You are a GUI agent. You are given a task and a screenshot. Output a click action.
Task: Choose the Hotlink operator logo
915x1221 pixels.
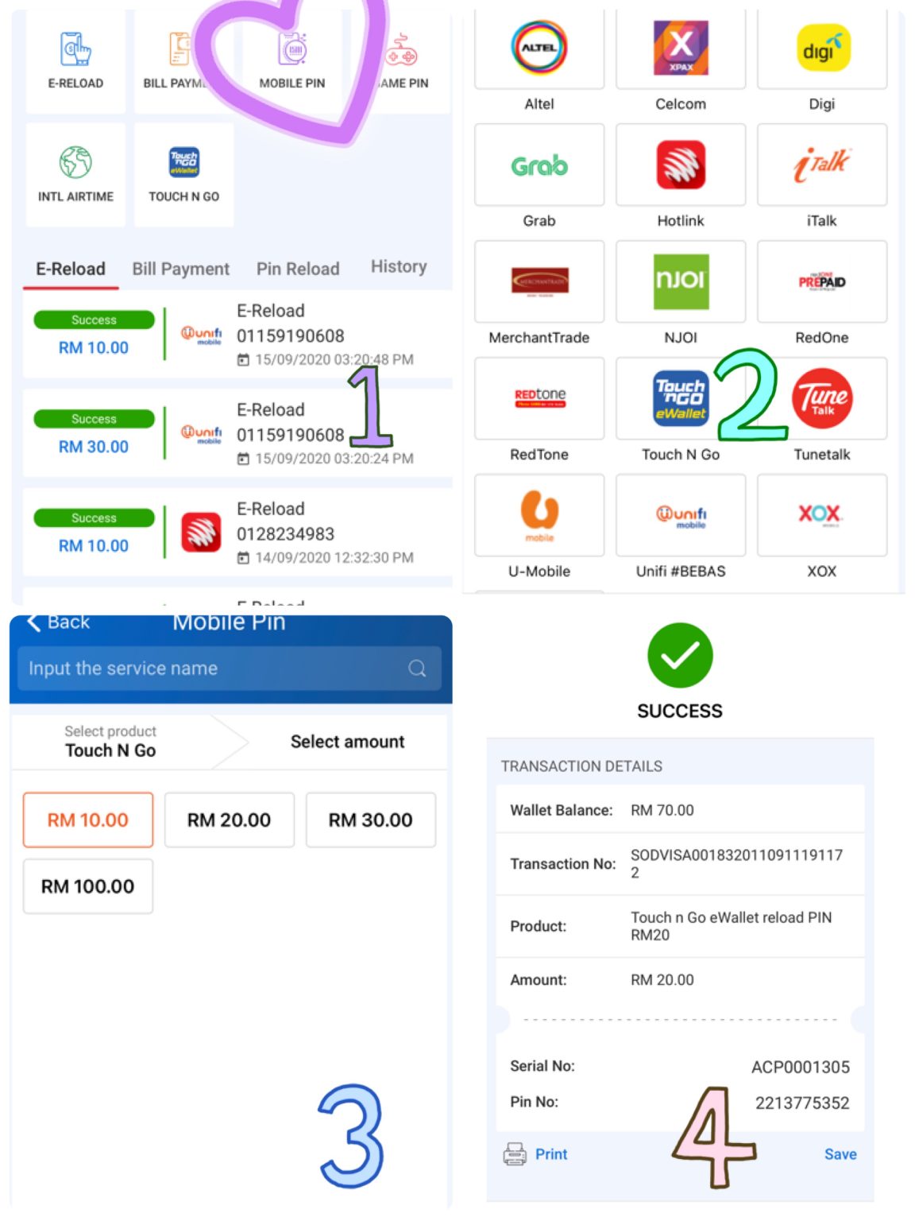[680, 165]
